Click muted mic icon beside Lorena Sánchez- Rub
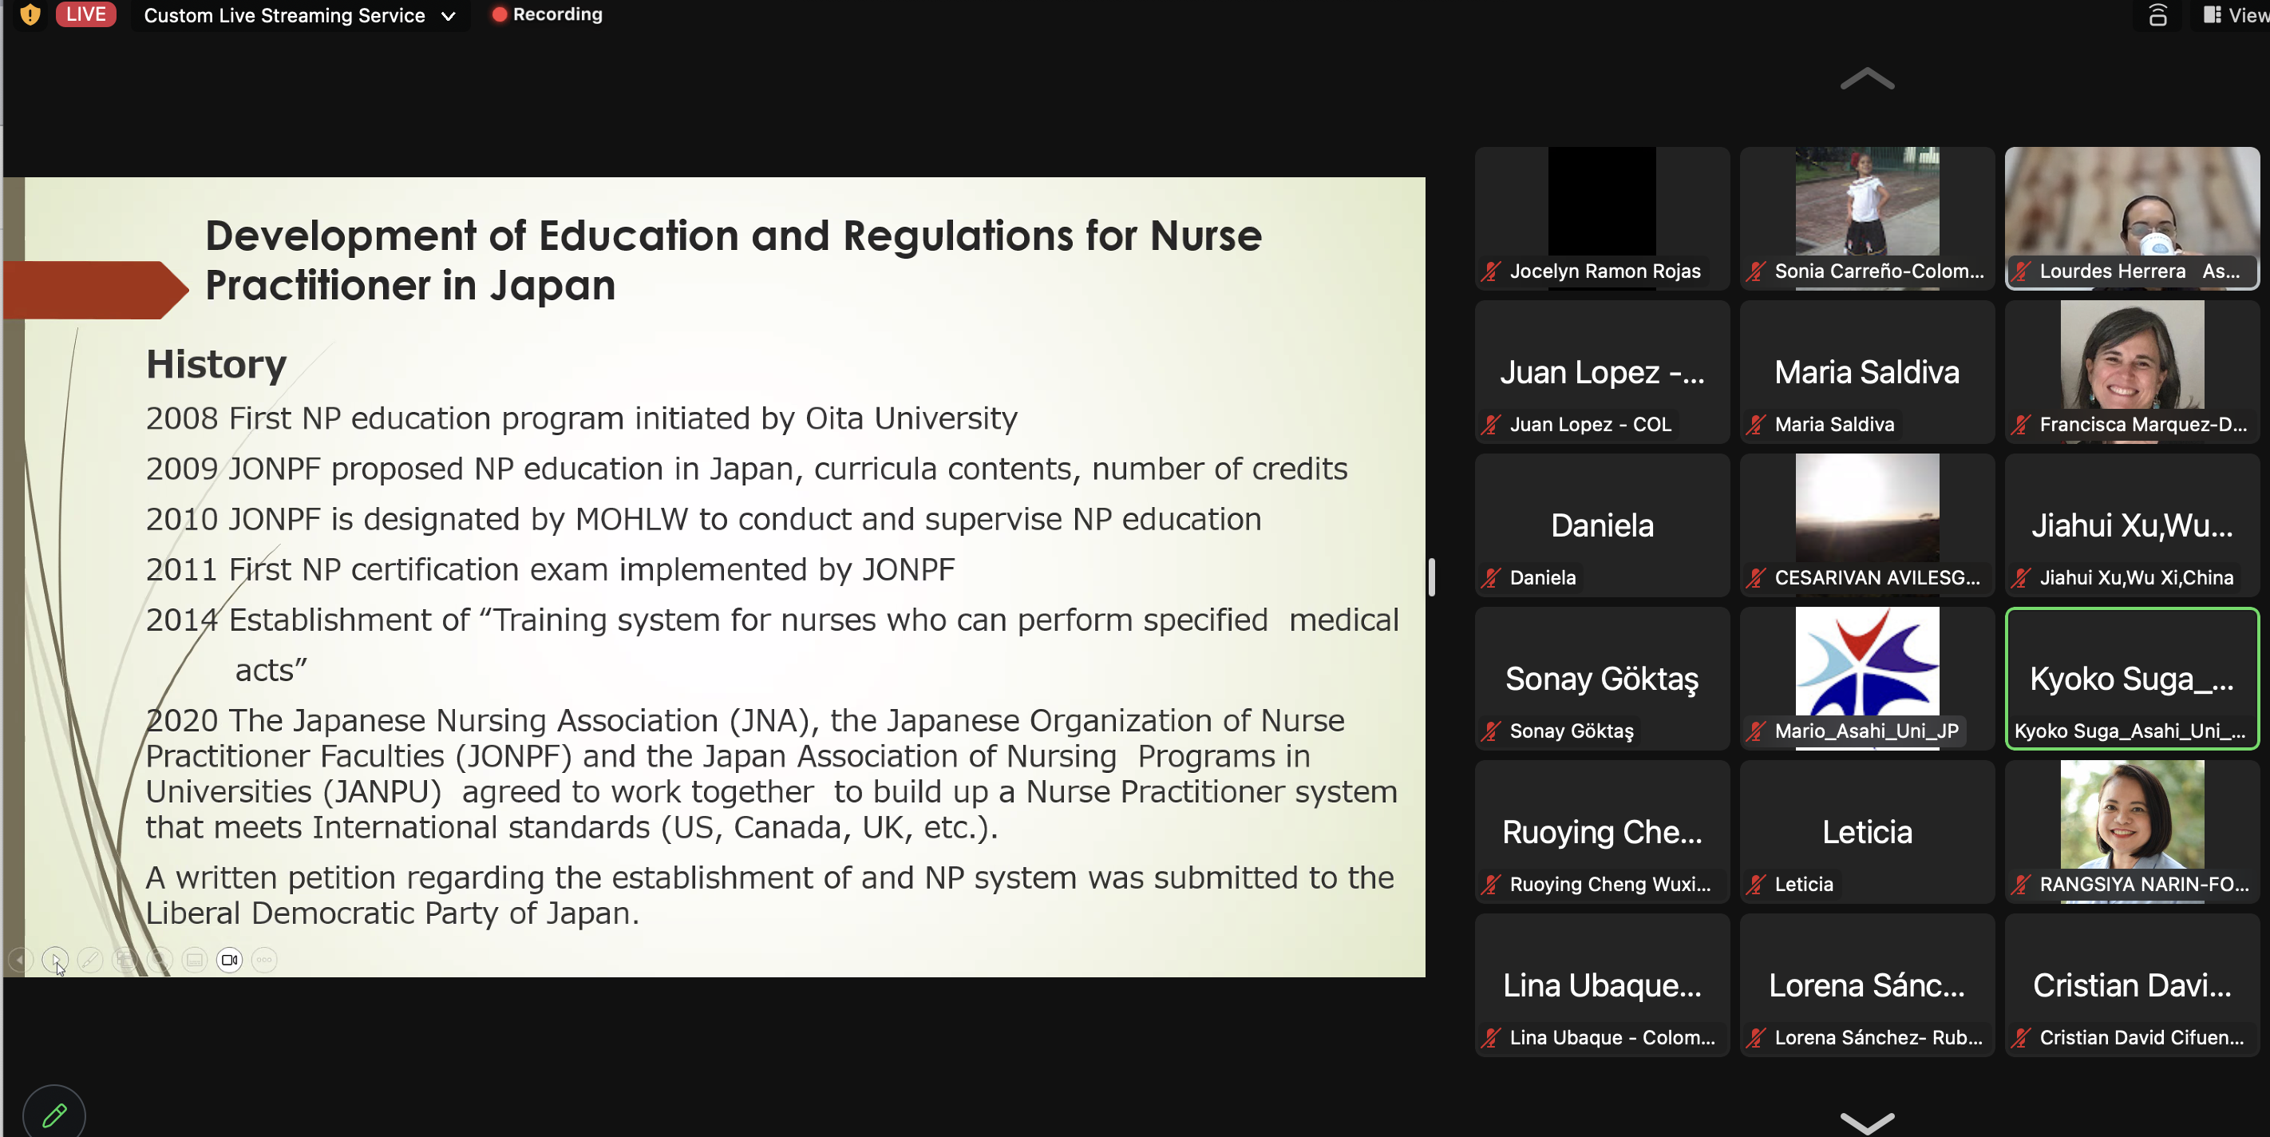Viewport: 2270px width, 1137px height. [1756, 1038]
